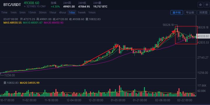Switch chart to 4hour interval
This screenshot has width=210, height=105.
click(63, 13)
